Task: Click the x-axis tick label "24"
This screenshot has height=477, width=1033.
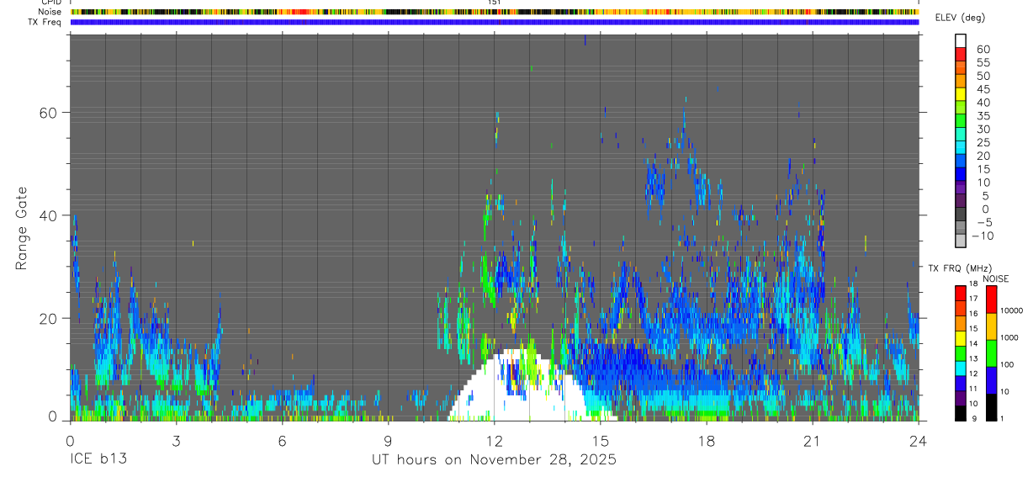Action: [x=919, y=441]
